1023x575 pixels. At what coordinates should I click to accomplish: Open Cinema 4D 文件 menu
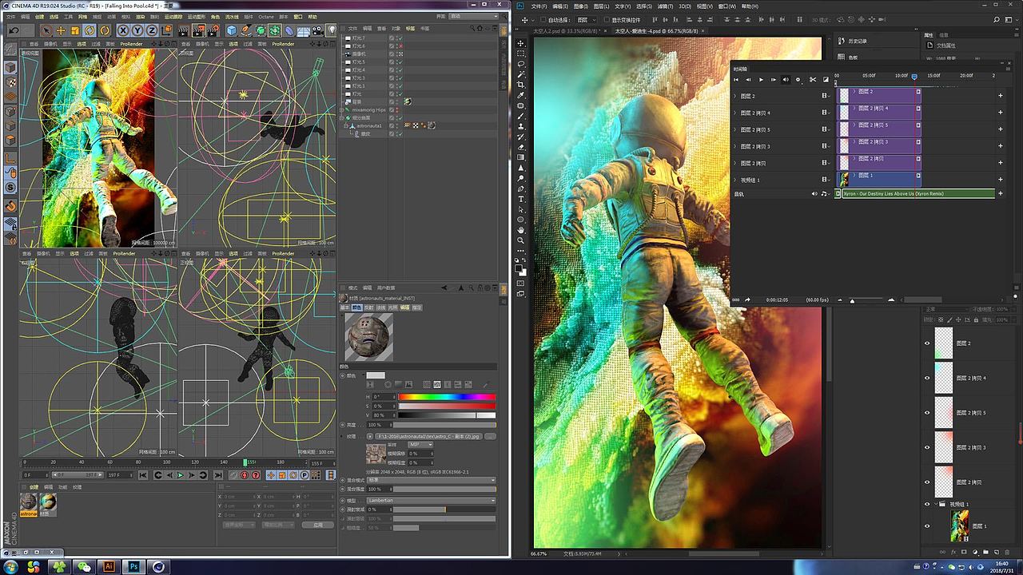(10, 16)
